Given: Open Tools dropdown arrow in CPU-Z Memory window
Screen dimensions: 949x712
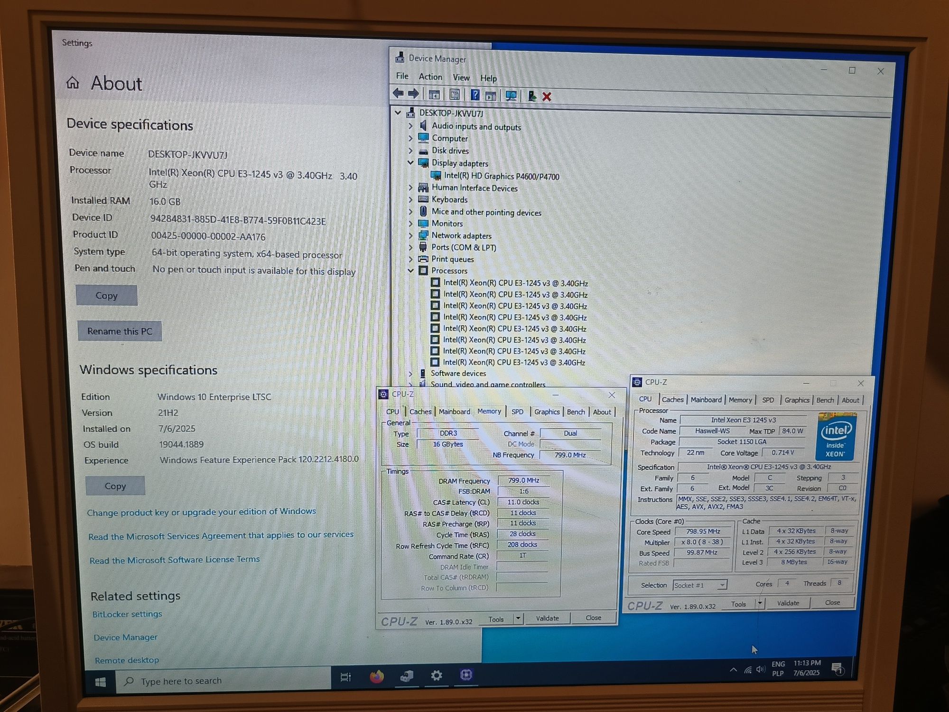Looking at the screenshot, I should pos(518,618).
